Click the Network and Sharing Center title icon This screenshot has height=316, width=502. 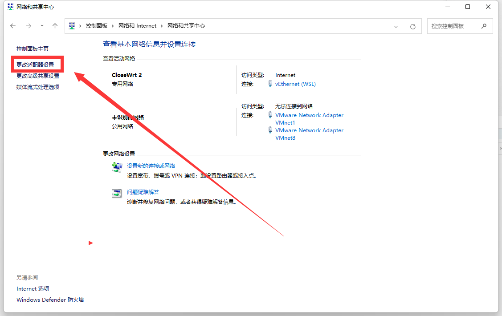(x=10, y=7)
